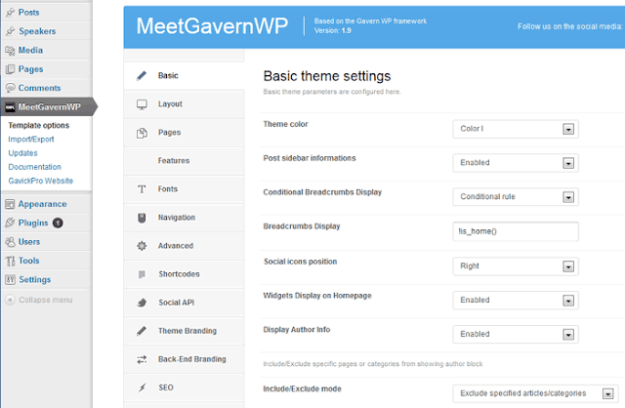Click the monitor icon beside Layout

click(142, 103)
